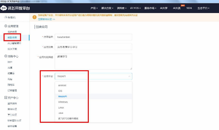Click the gear icon beside 应用管理
The image size is (219, 130).
(x=6, y=26)
